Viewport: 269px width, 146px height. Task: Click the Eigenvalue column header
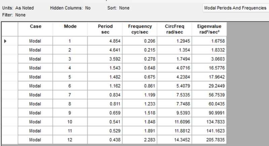click(209, 29)
